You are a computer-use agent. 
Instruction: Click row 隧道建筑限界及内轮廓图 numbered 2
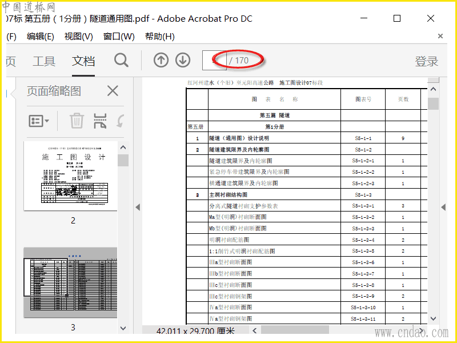(307, 149)
